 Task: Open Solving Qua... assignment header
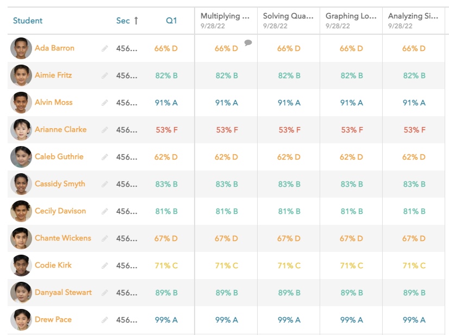(x=288, y=16)
